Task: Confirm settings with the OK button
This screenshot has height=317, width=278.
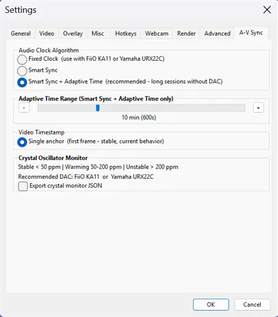Action: coord(211,305)
